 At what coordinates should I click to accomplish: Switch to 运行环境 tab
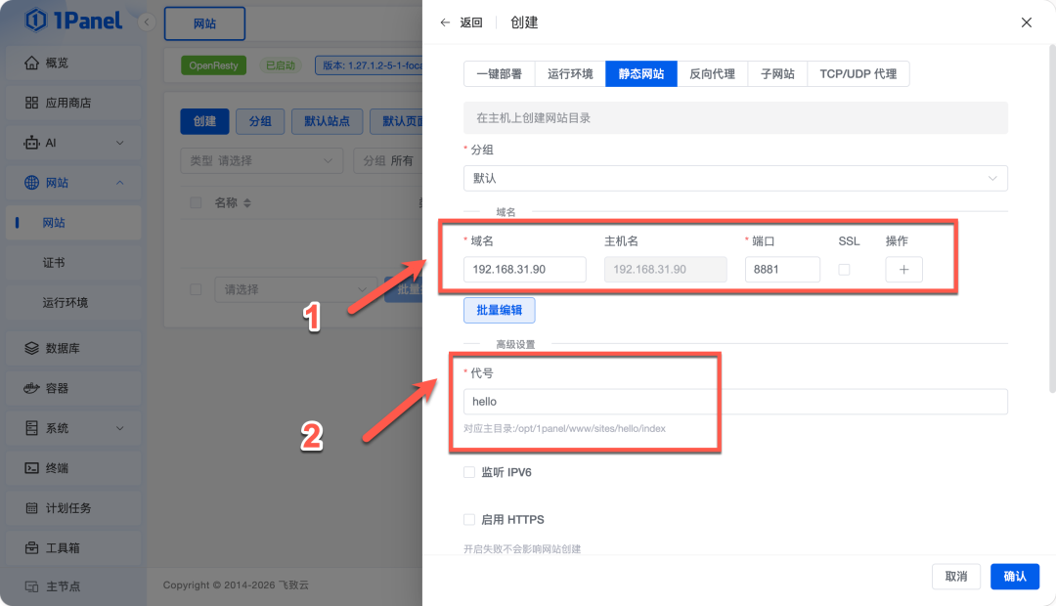(570, 74)
